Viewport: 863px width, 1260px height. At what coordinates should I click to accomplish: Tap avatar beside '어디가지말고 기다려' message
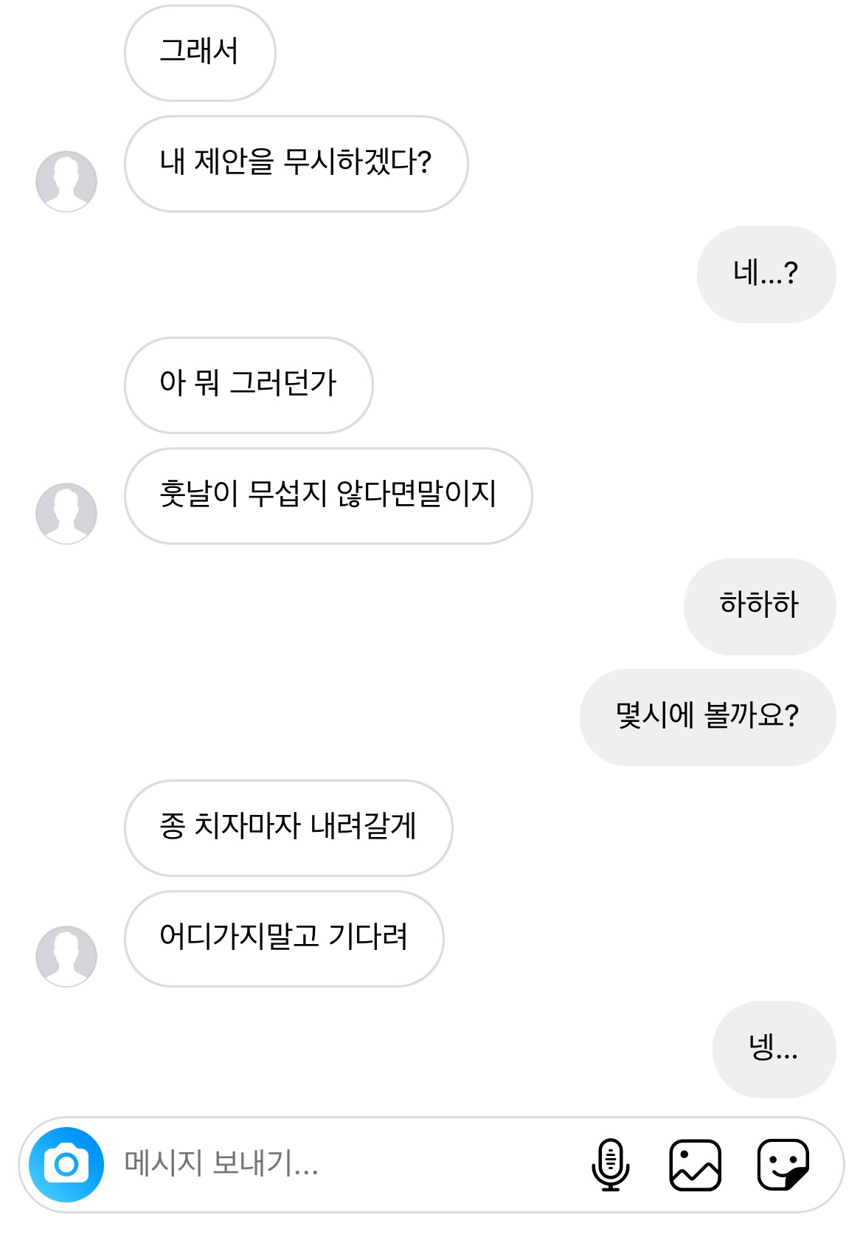(66, 957)
